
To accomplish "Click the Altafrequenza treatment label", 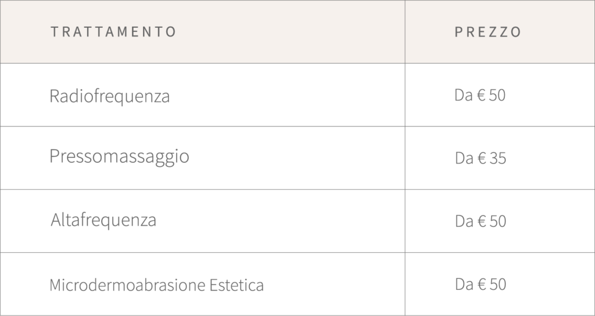I will pyautogui.click(x=103, y=220).
